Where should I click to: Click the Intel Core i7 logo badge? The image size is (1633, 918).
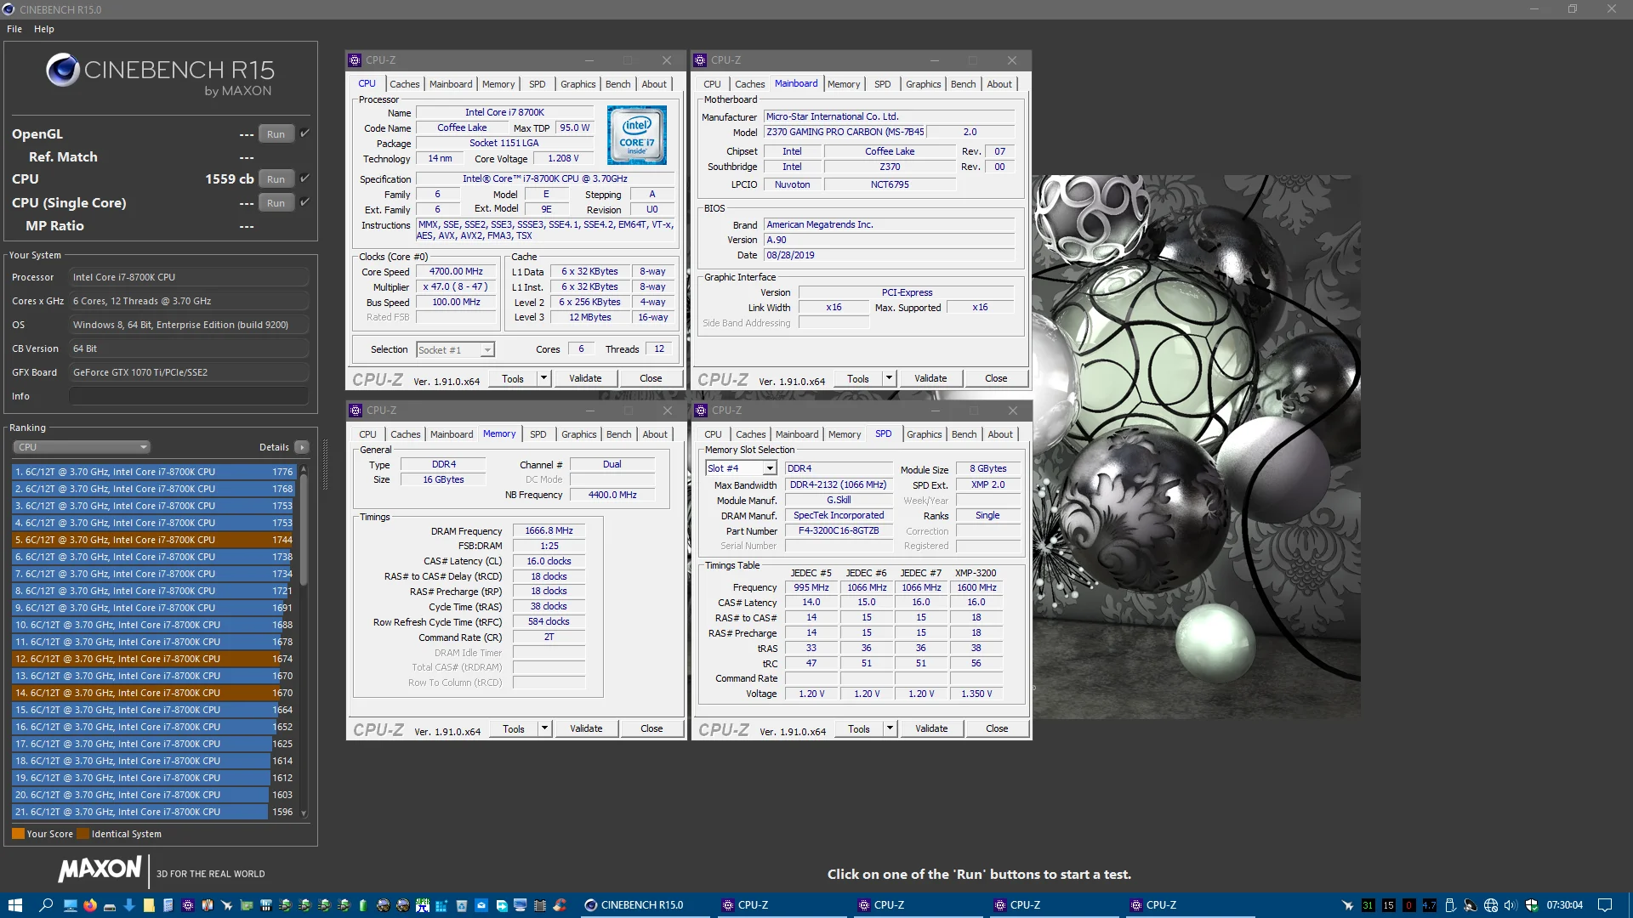point(637,135)
